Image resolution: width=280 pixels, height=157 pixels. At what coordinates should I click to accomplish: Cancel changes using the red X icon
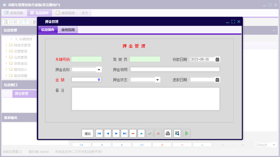click(x=158, y=133)
